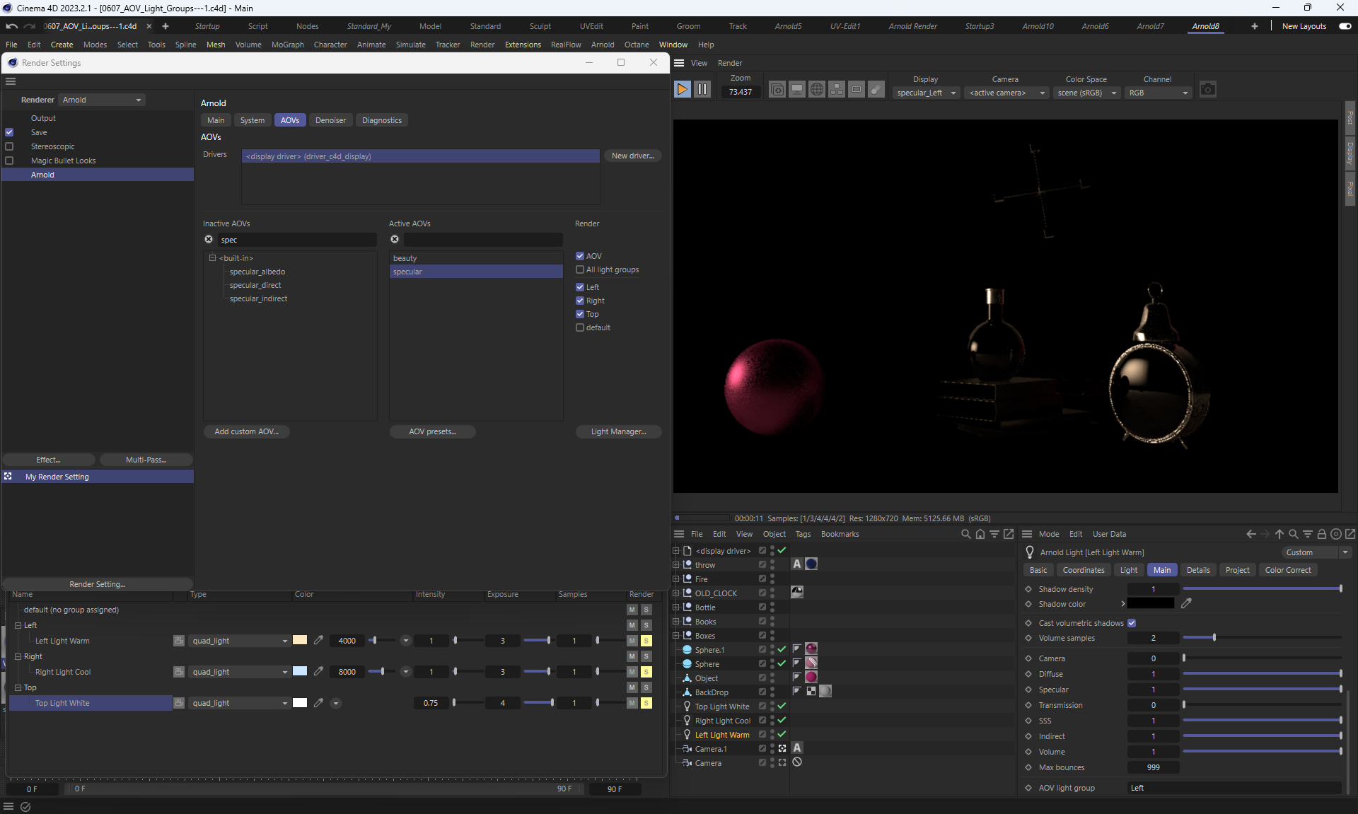Start the IPR render play button
The width and height of the screenshot is (1358, 814).
[x=682, y=89]
